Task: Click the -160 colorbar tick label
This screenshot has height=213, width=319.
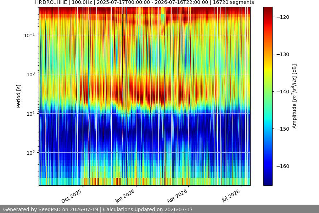Action: (283, 166)
